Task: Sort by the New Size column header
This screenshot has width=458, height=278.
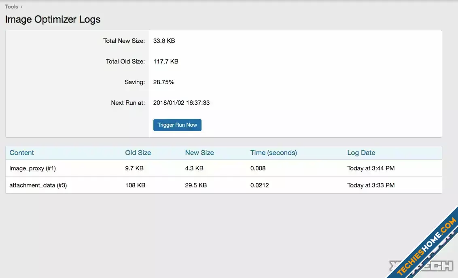Action: [x=199, y=153]
